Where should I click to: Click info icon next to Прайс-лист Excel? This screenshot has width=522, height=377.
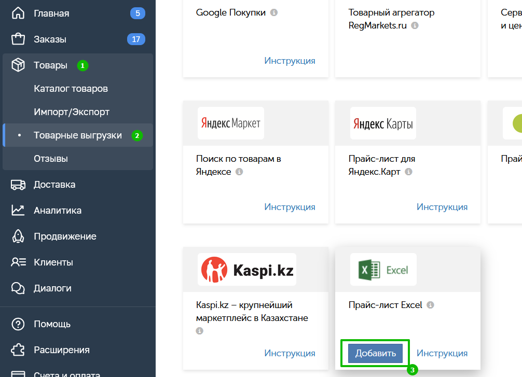coord(431,305)
